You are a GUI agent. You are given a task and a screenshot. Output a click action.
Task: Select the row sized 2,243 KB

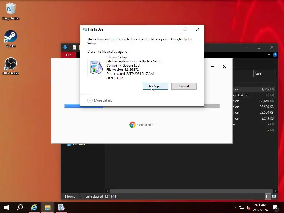pyautogui.click(x=253, y=118)
